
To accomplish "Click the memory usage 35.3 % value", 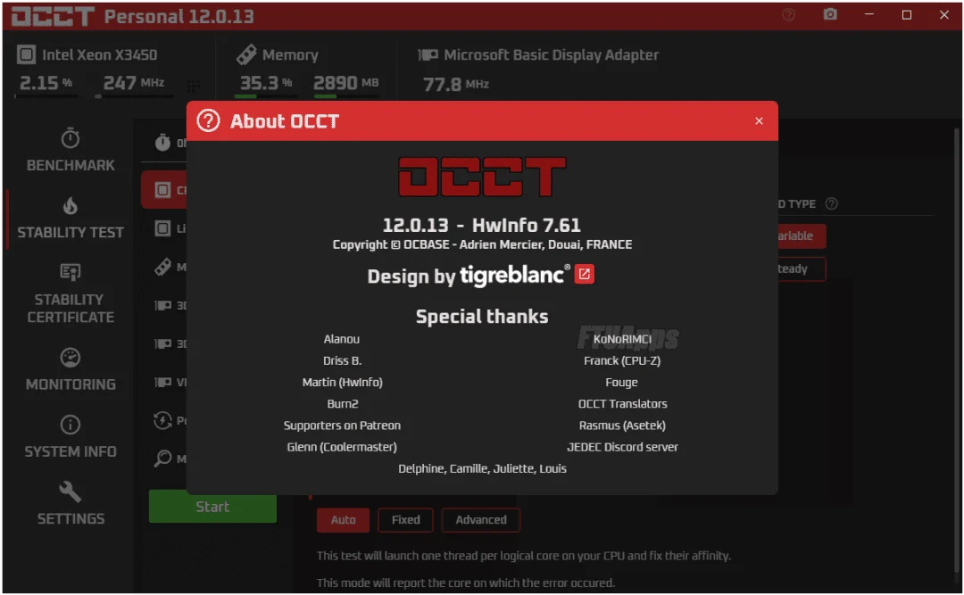I will coord(266,83).
